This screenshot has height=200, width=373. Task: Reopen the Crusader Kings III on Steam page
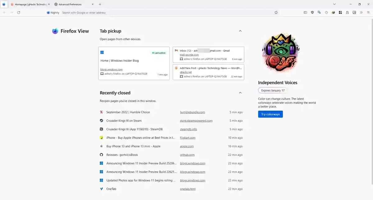124,121
